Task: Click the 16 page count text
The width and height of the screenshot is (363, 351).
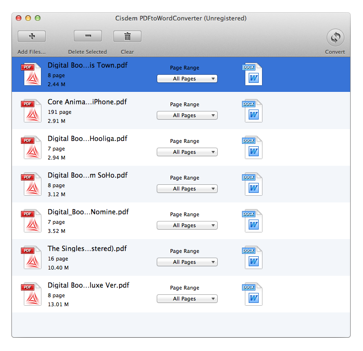Action: coord(58,259)
